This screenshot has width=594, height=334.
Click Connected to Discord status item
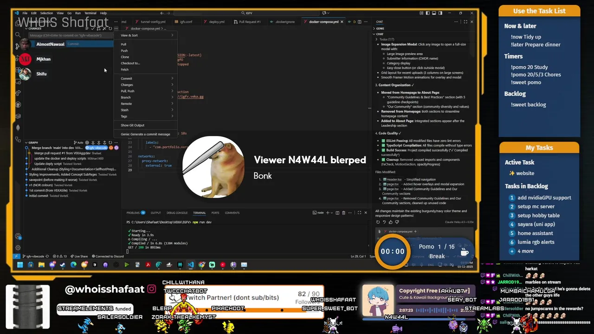108,256
